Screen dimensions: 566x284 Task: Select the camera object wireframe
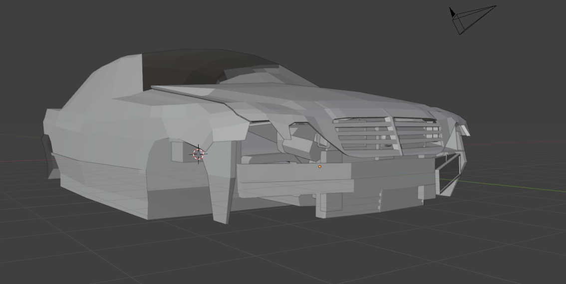coord(474,19)
